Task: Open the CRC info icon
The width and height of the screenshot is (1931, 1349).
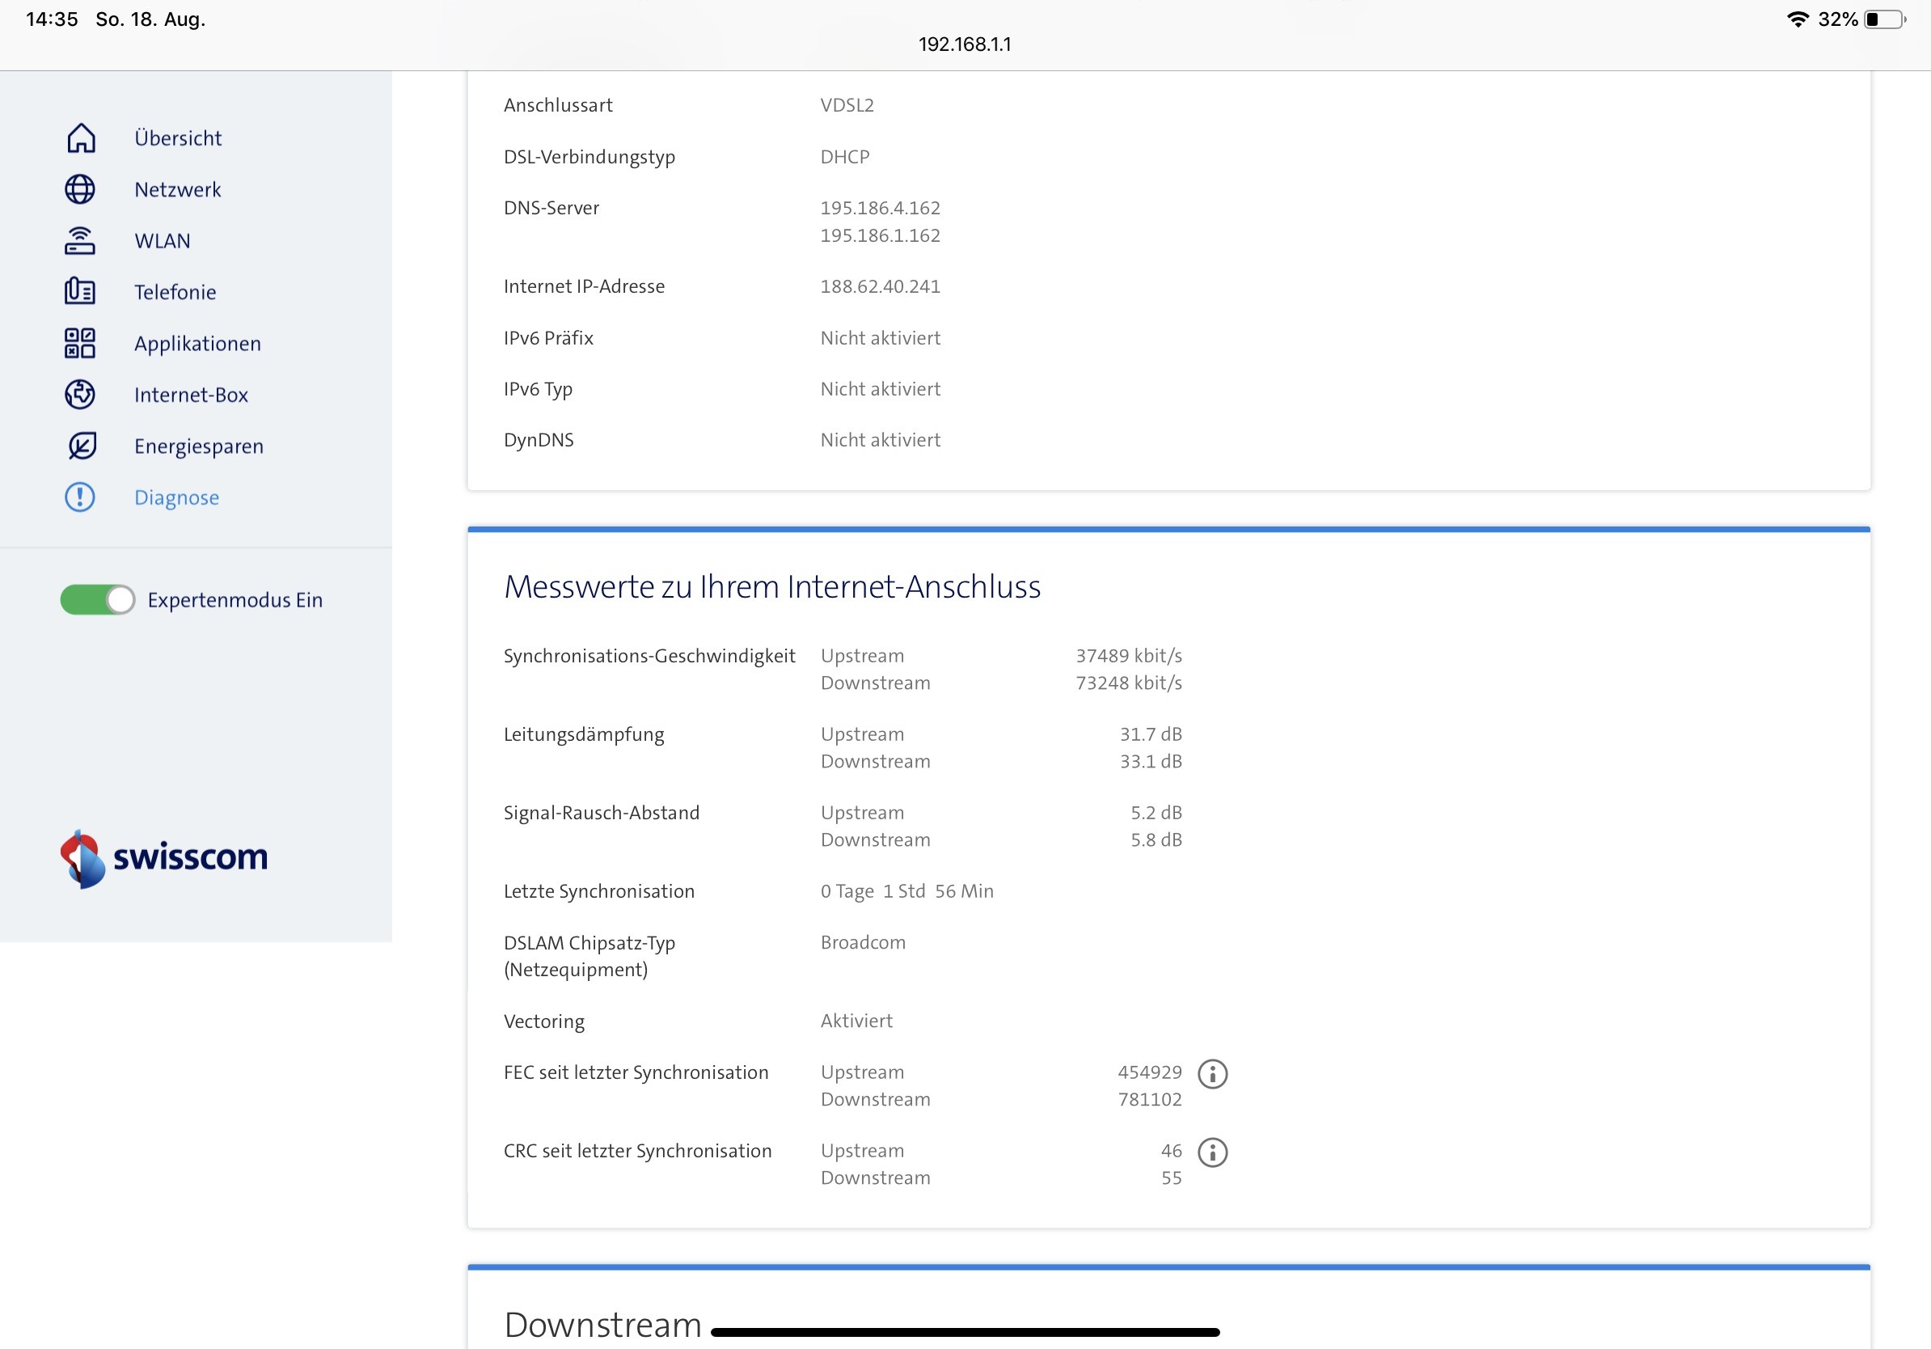Action: pos(1212,1152)
